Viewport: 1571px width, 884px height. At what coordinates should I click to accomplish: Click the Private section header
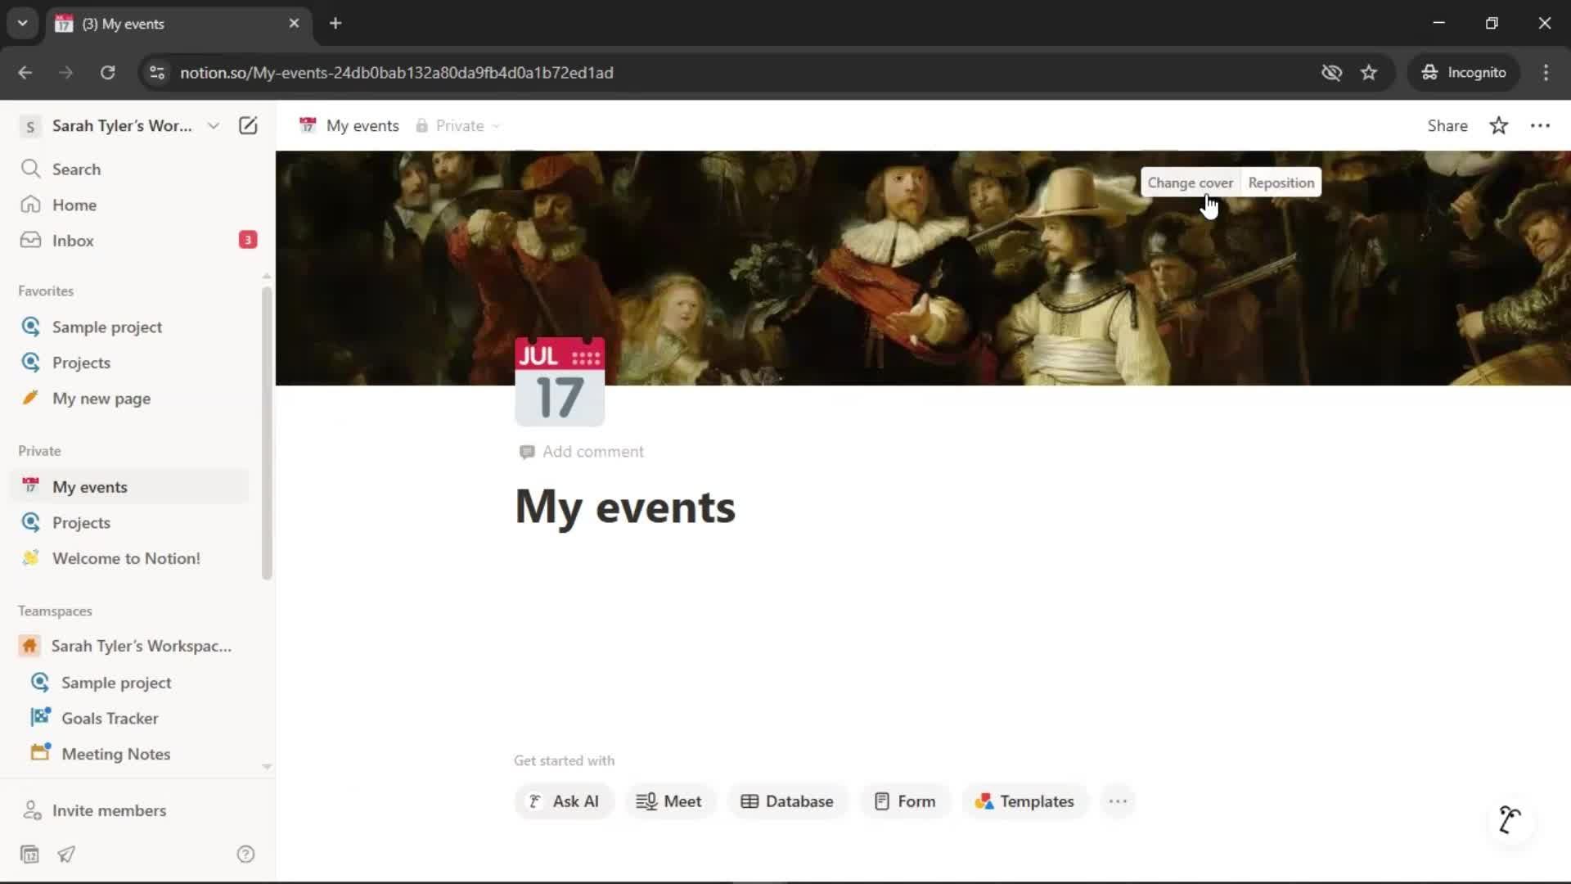(39, 451)
